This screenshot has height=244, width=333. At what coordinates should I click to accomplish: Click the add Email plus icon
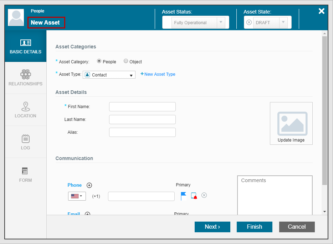87,214
